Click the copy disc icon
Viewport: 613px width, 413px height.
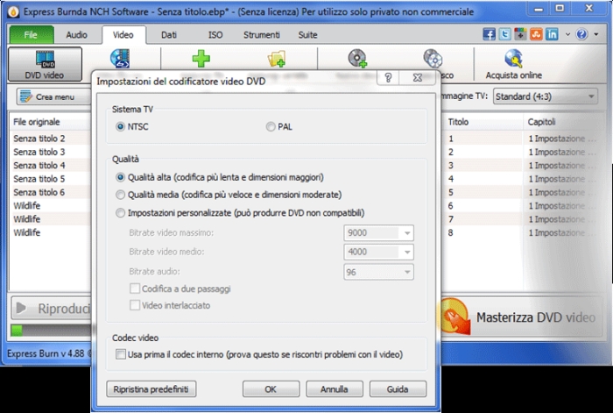[x=433, y=59]
